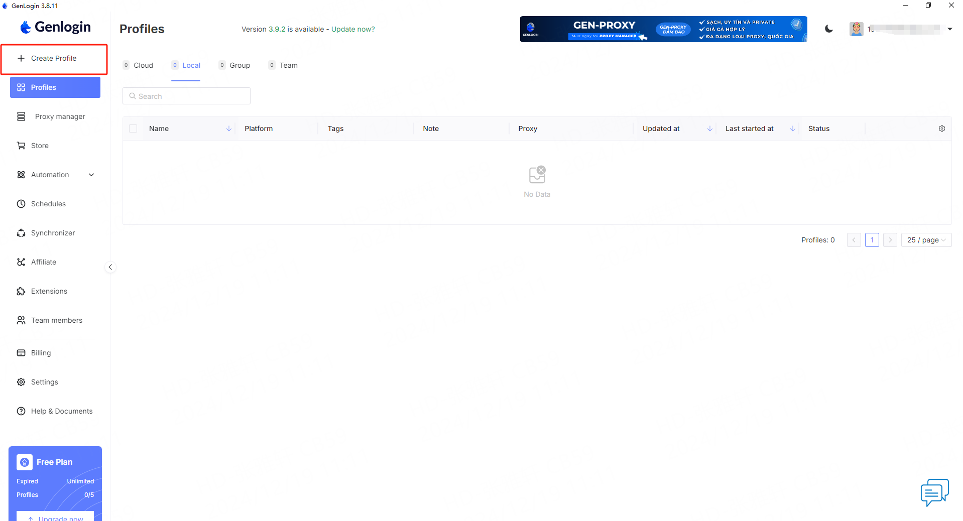This screenshot has width=963, height=521.
Task: Open the Synchronizer section
Action: coord(53,233)
